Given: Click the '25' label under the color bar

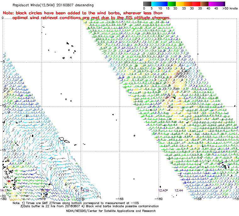Looking at the screenshot, I should [x=184, y=8].
